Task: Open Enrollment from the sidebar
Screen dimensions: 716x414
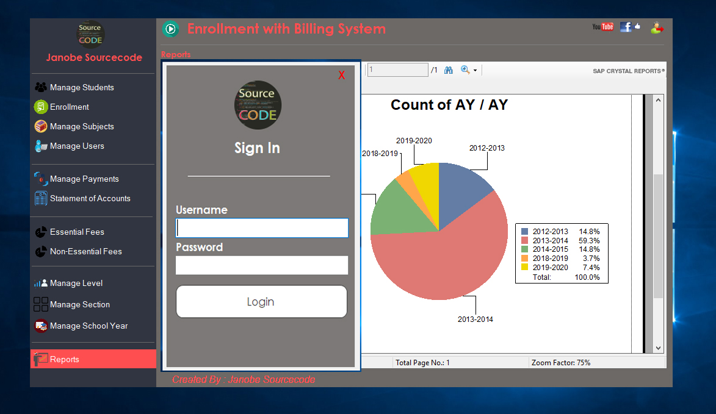Action: point(69,107)
